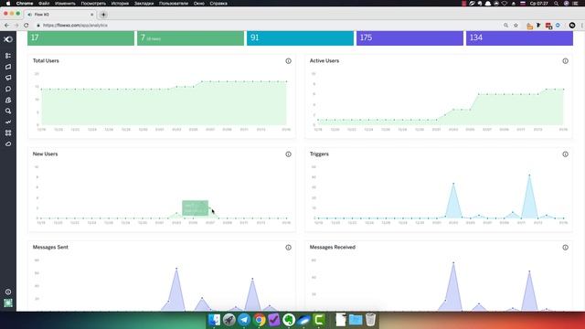This screenshot has height=329, width=585.
Task: Show info for New Users chart
Action: click(x=289, y=154)
